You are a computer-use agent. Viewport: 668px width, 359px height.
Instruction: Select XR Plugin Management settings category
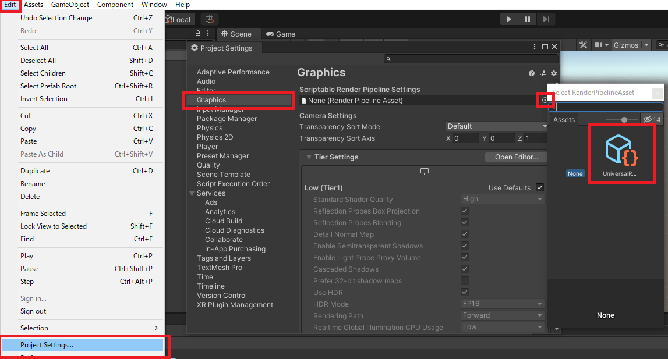coord(235,305)
